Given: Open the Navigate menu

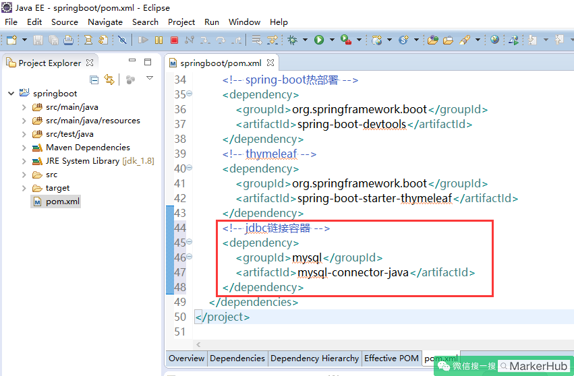Looking at the screenshot, I should coord(105,22).
